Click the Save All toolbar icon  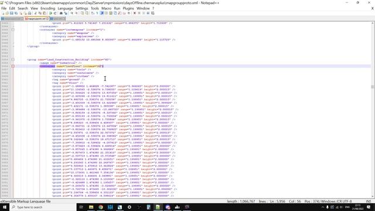click(16, 13)
